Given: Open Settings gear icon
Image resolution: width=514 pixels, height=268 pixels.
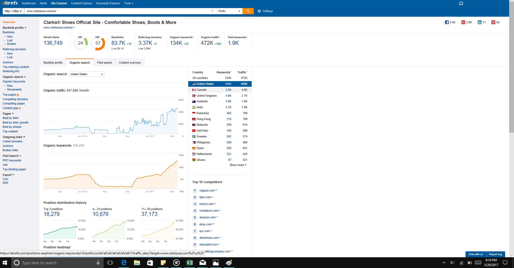Looking at the screenshot, I should (259, 11).
